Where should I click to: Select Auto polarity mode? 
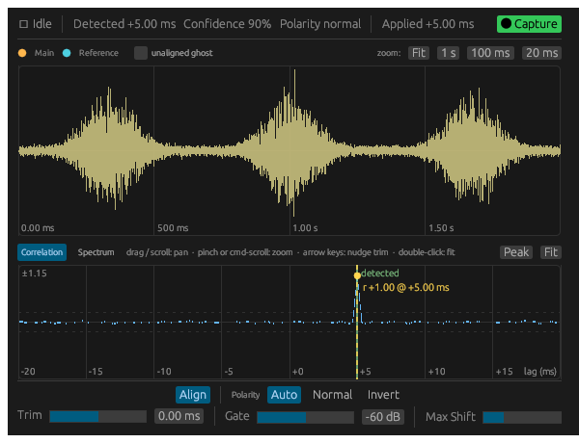coord(284,395)
